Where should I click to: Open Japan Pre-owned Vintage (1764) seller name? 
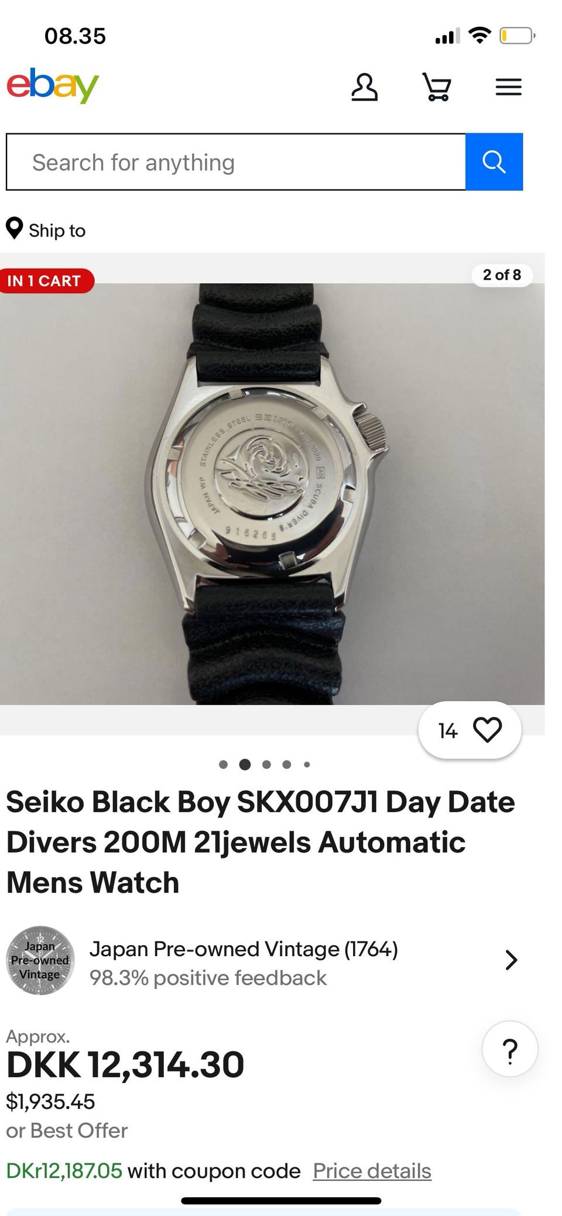click(244, 949)
